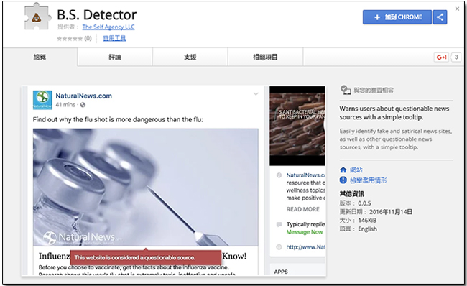Click the B.S. Detector extension puzzle icon

(37, 17)
